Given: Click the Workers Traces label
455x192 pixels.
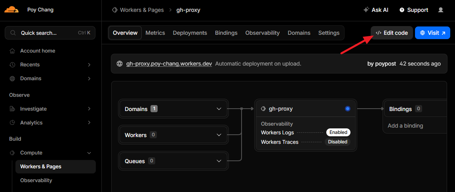Looking at the screenshot, I should [x=280, y=142].
